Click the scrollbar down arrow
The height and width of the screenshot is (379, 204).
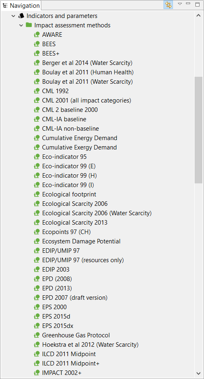point(198,373)
